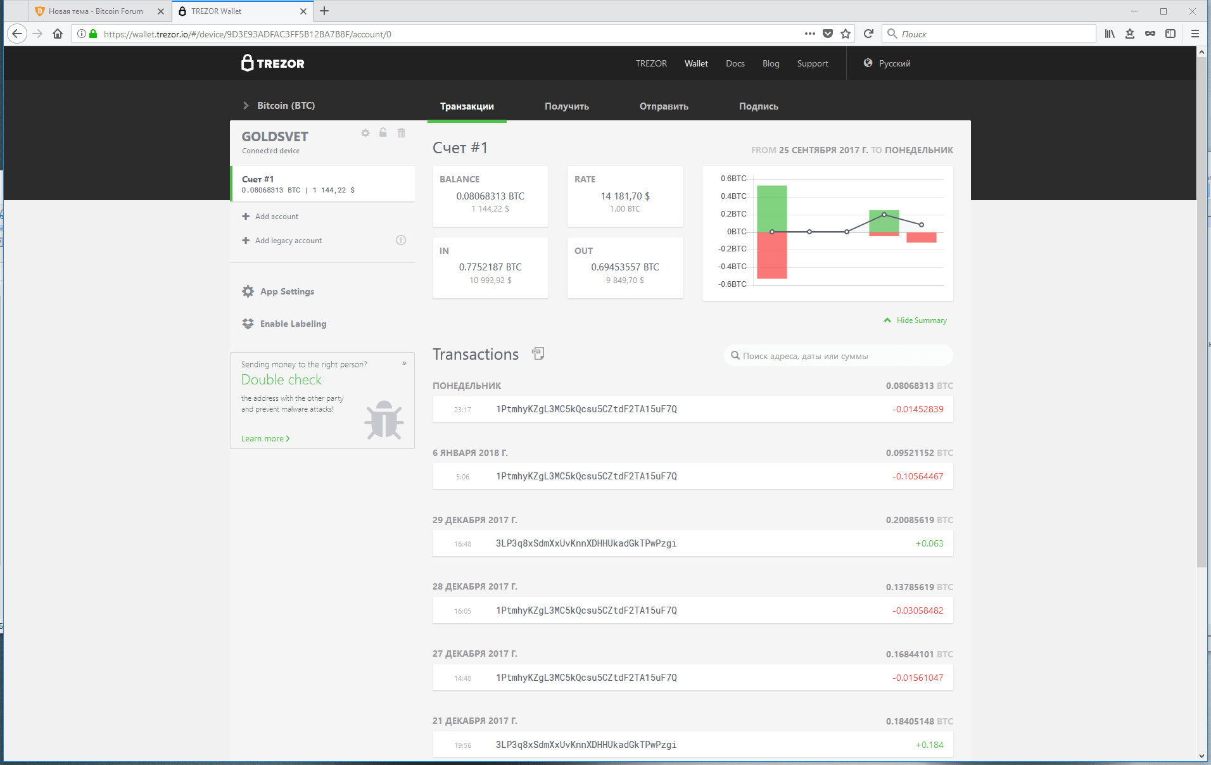Follow the Learn more link
The image size is (1211, 765).
(265, 438)
